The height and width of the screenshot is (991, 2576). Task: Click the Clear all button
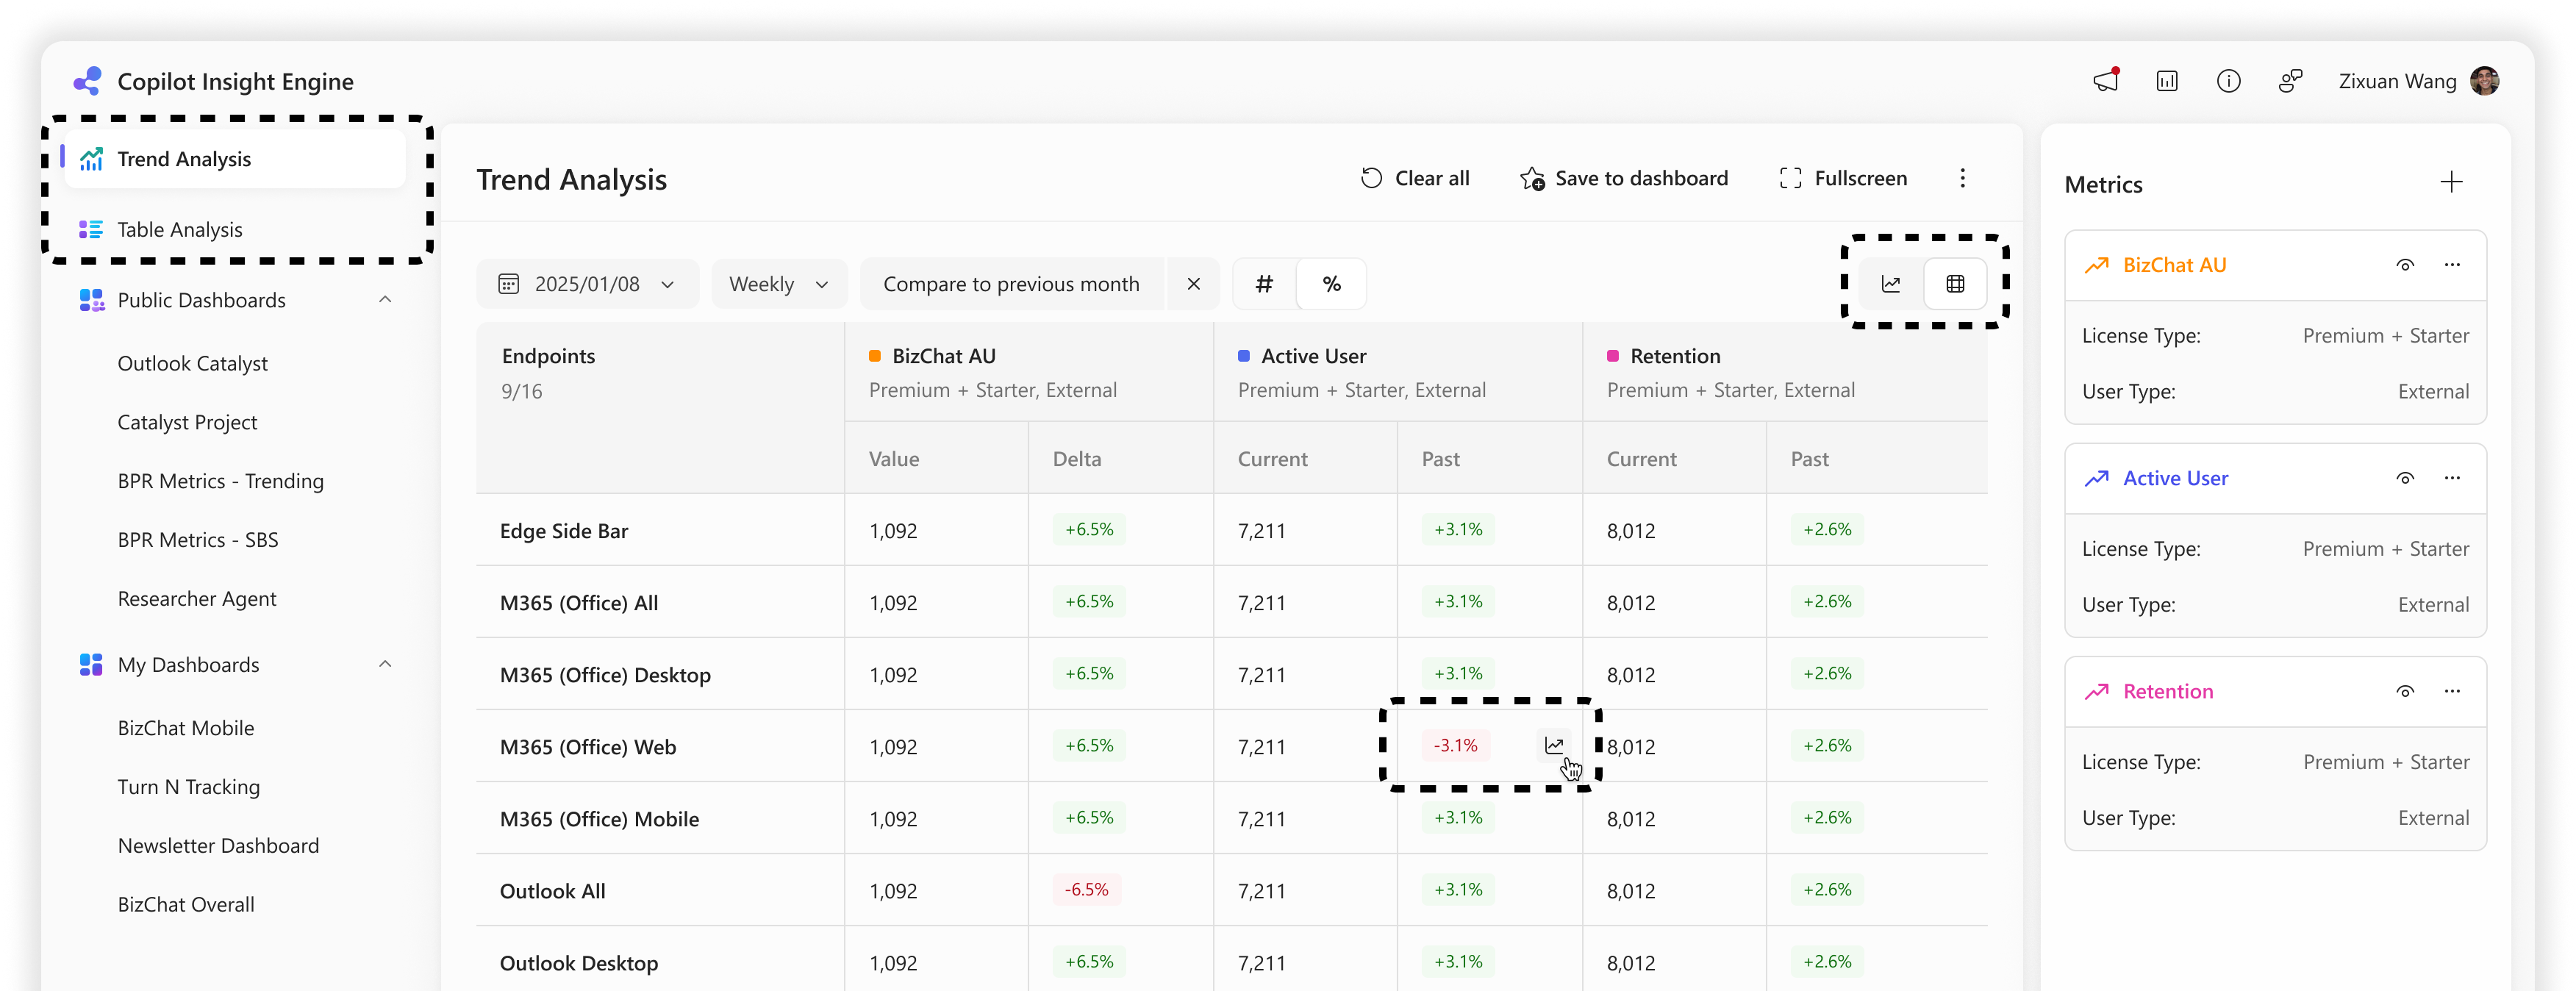click(1414, 178)
